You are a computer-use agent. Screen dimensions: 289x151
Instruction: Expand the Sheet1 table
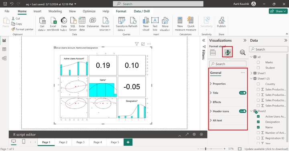(251, 73)
